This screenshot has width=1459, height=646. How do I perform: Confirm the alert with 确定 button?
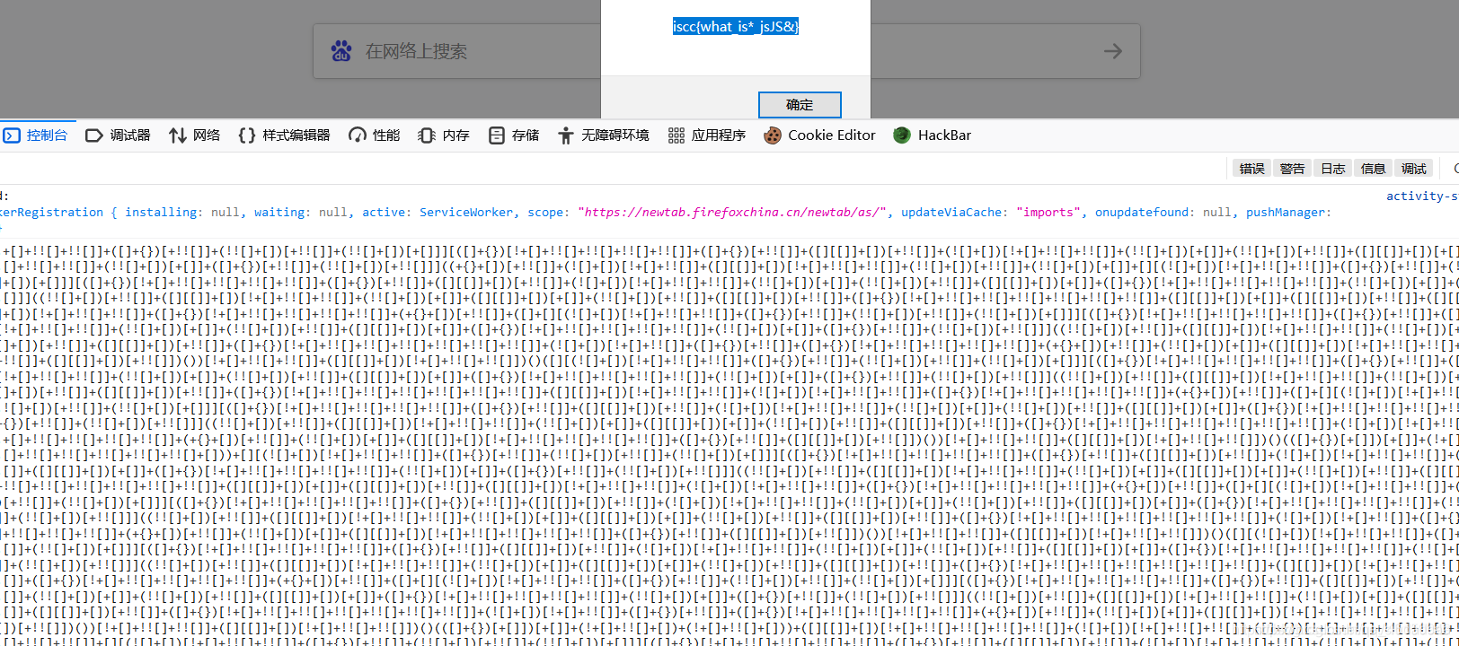tap(800, 105)
